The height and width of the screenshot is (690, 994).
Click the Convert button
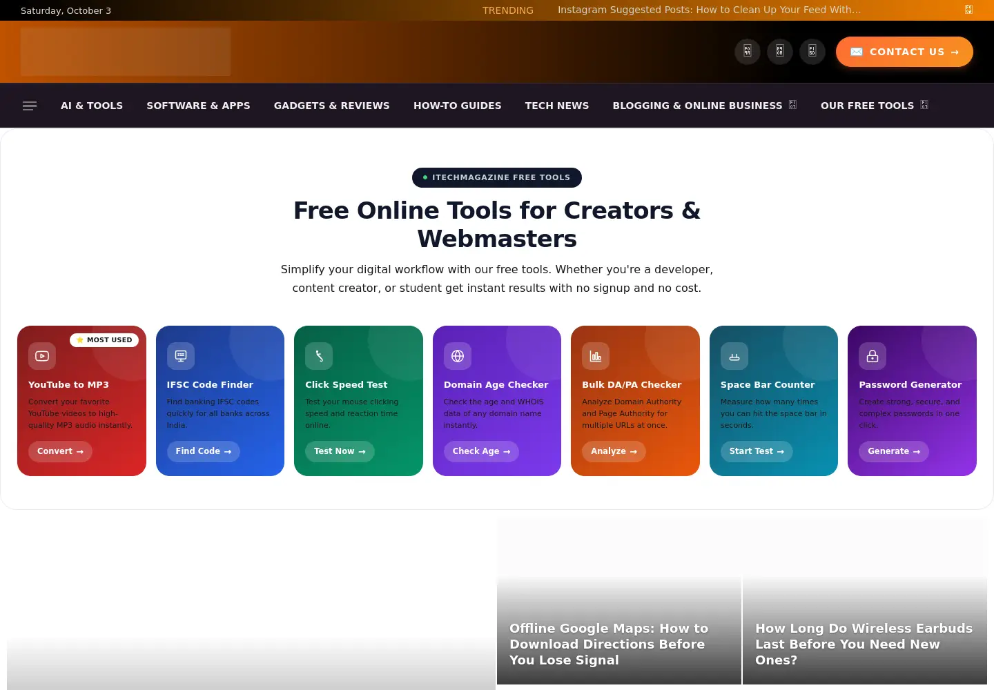point(60,451)
